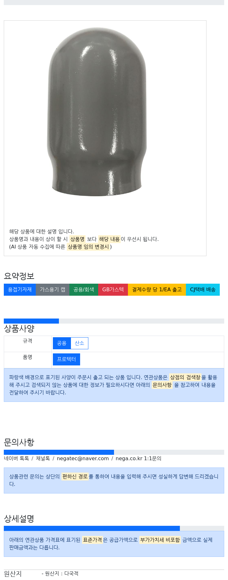Click the negatec@naver.com email address
228x580 pixels.
83,459
